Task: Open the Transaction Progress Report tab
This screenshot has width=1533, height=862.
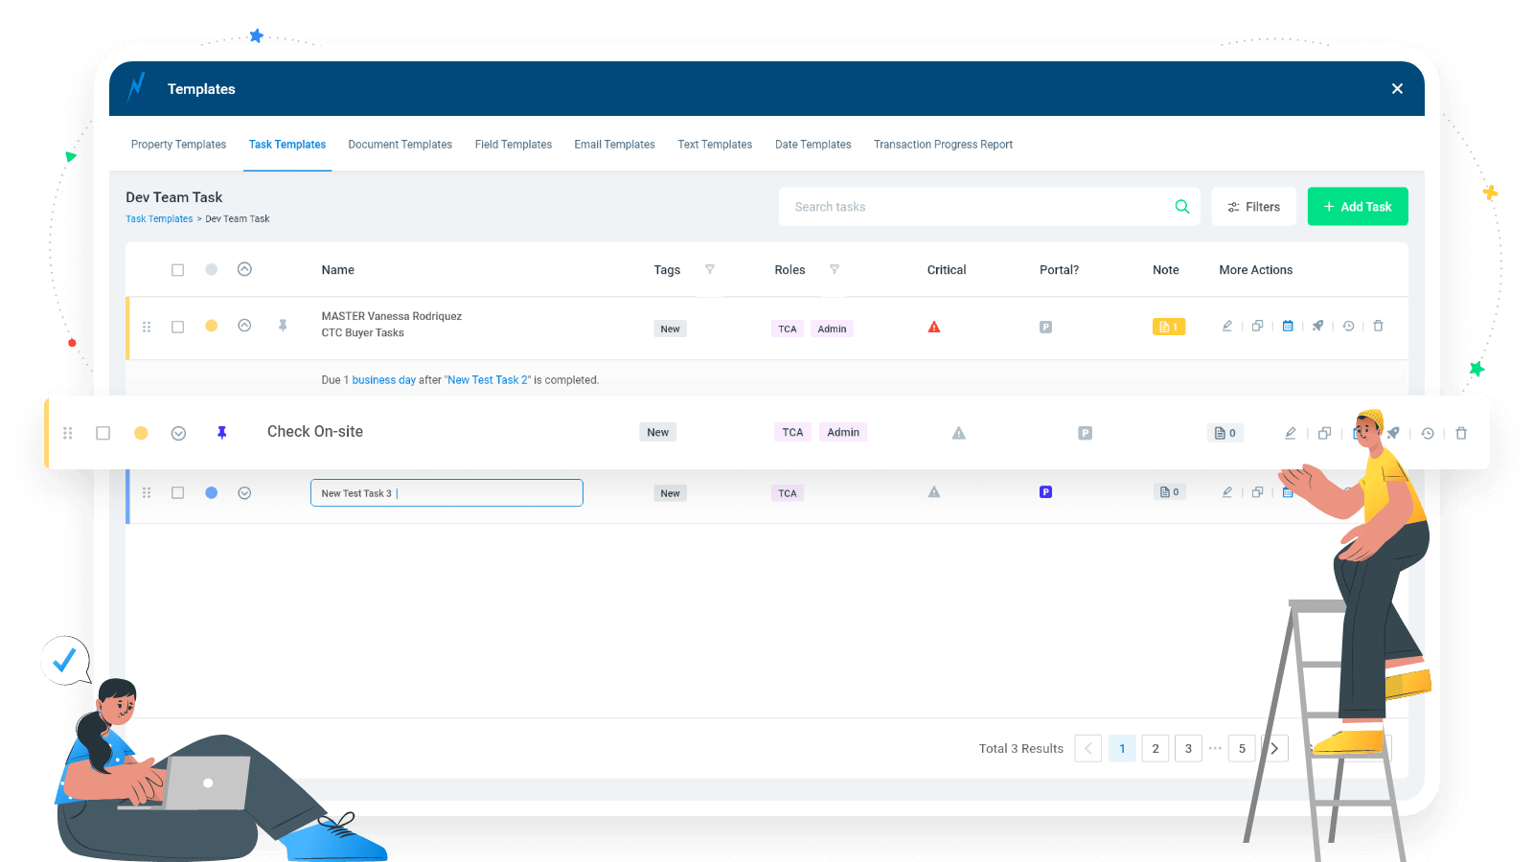Action: (x=943, y=144)
